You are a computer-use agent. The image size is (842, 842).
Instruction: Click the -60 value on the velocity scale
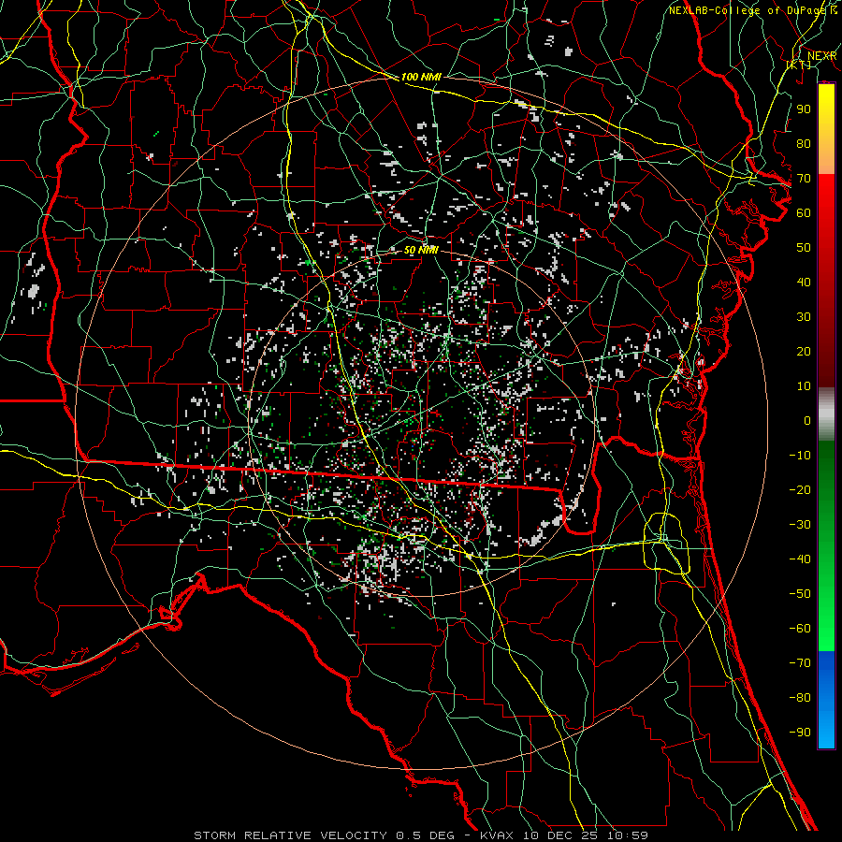pyautogui.click(x=800, y=629)
